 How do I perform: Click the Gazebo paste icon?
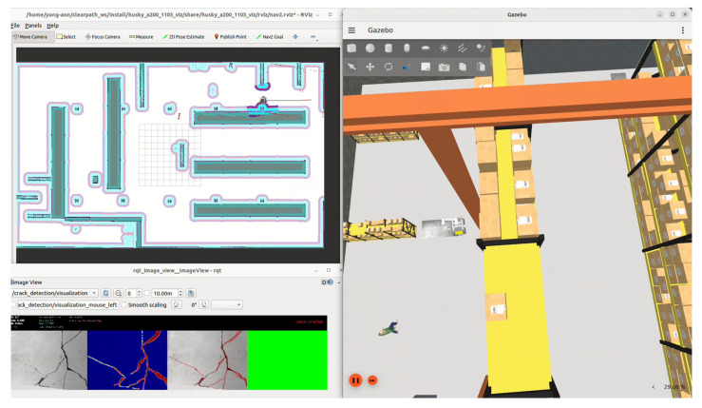click(481, 67)
